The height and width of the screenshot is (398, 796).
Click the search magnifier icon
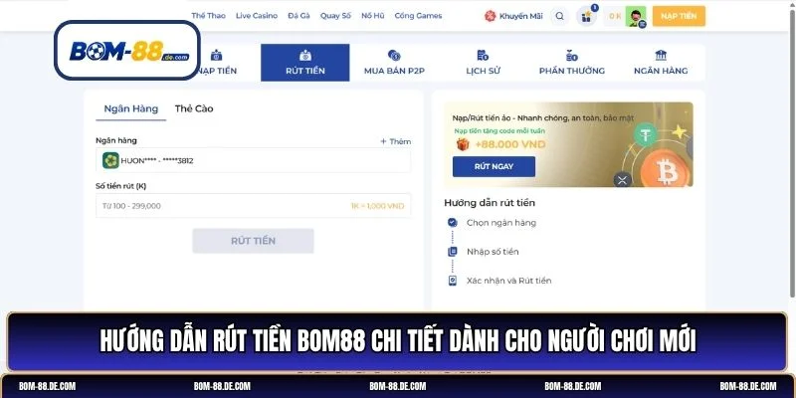click(x=559, y=16)
